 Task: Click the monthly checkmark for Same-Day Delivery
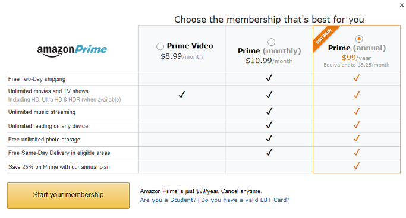click(269, 152)
